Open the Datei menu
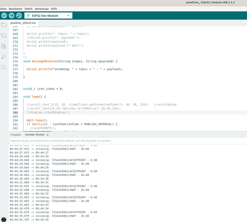 pos(3,9)
